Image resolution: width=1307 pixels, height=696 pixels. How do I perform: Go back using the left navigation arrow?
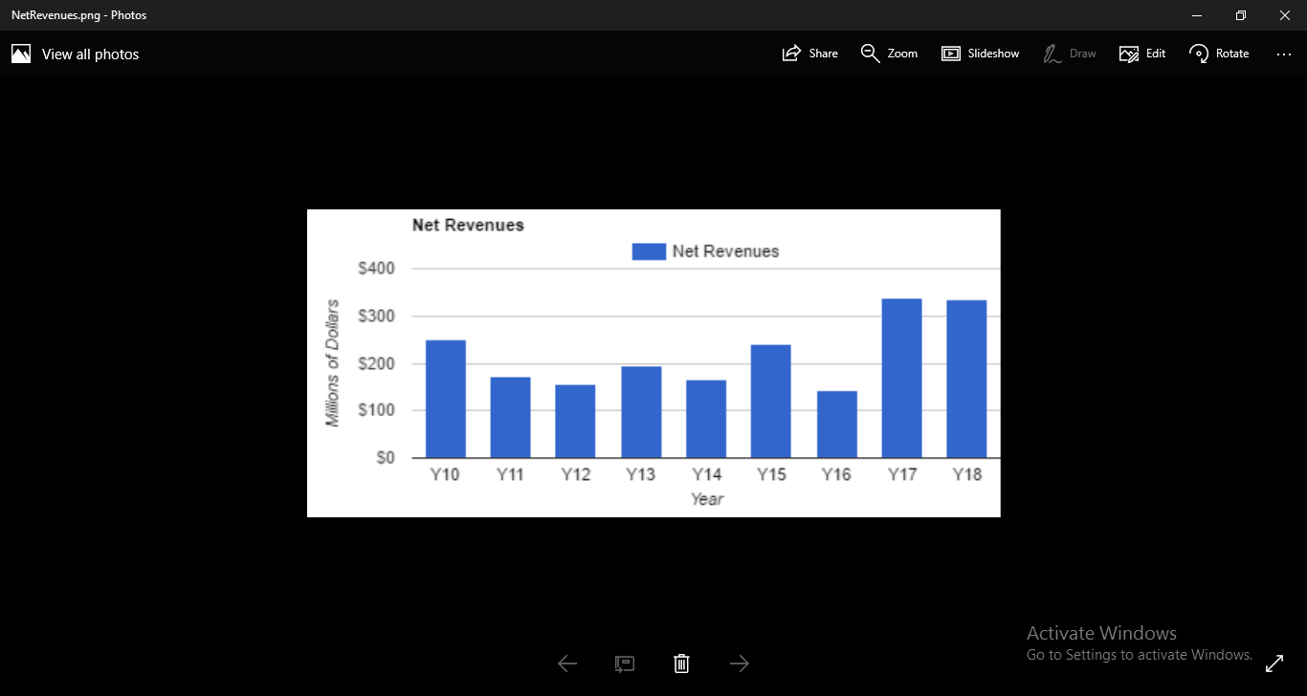coord(566,663)
